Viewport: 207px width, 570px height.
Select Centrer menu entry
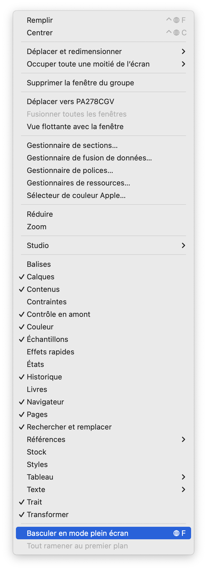coord(40,33)
